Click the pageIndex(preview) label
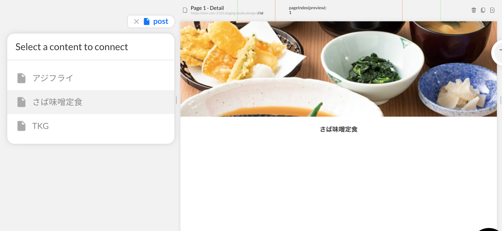This screenshot has width=502, height=231. pyautogui.click(x=308, y=8)
